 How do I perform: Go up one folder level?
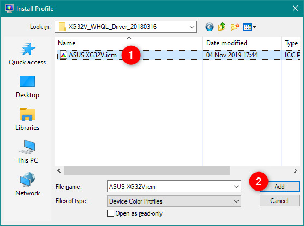coord(222,27)
